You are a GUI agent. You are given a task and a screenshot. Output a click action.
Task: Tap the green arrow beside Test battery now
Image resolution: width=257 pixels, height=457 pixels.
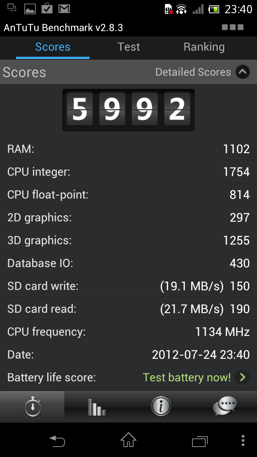(243, 377)
